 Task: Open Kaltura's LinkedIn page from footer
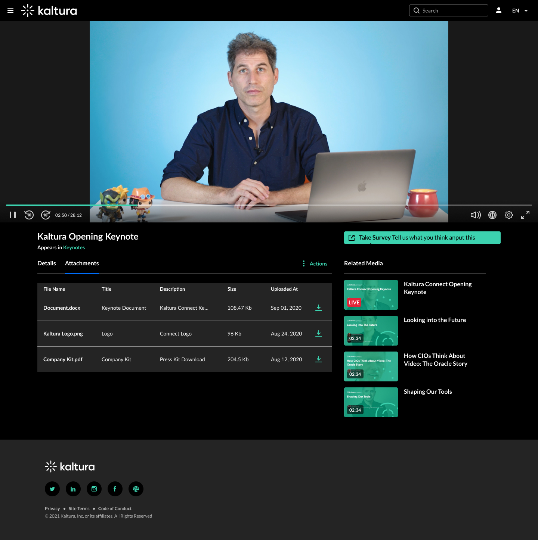(73, 489)
